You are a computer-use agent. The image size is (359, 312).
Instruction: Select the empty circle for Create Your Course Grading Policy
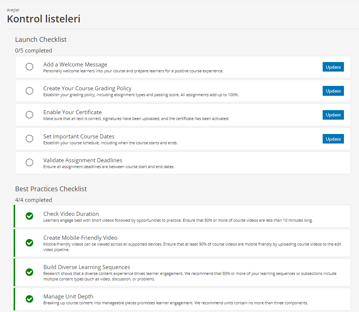point(29,91)
